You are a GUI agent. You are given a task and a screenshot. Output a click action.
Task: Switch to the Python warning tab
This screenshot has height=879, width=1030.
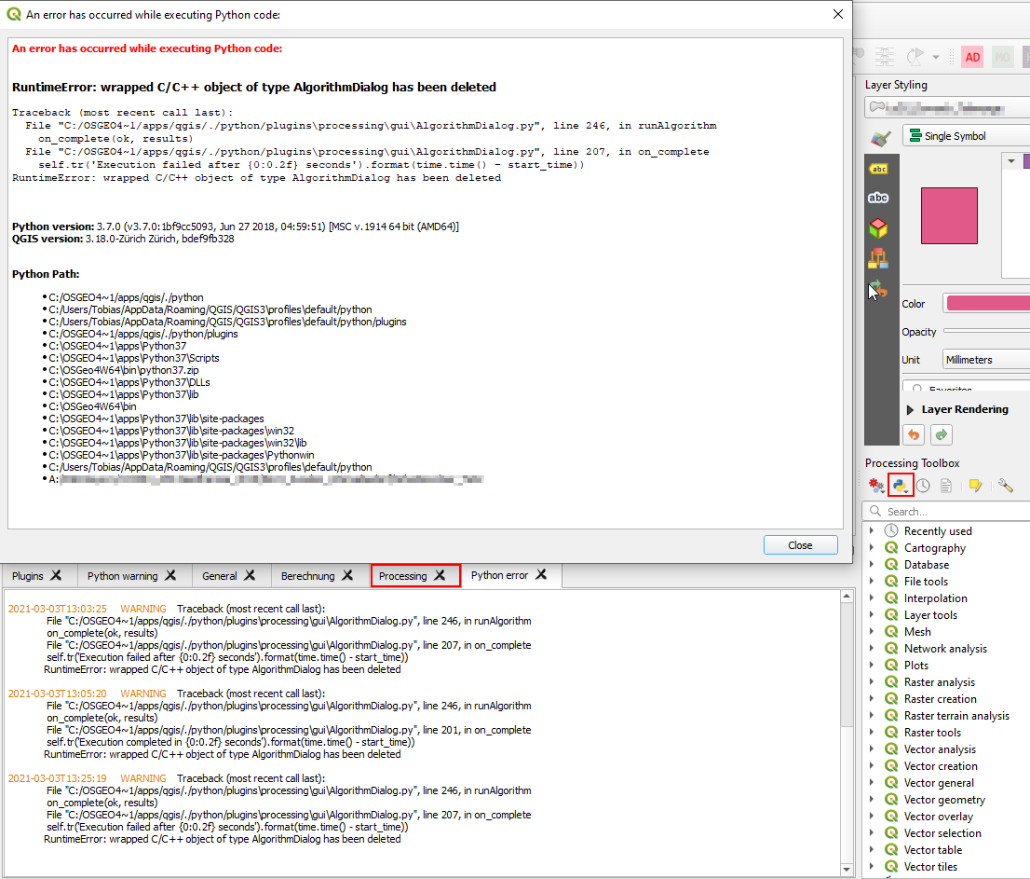[x=123, y=576]
